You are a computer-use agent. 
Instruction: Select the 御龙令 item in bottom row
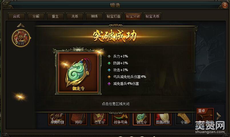click(x=141, y=119)
